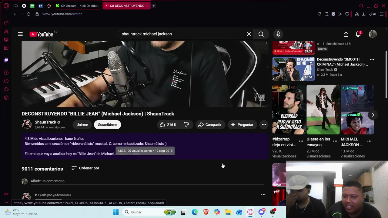Open YouTube notifications bell
This screenshot has width=388, height=218.
pos(358,34)
